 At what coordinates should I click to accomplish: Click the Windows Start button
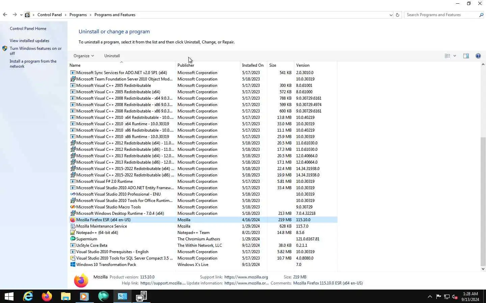point(9,296)
